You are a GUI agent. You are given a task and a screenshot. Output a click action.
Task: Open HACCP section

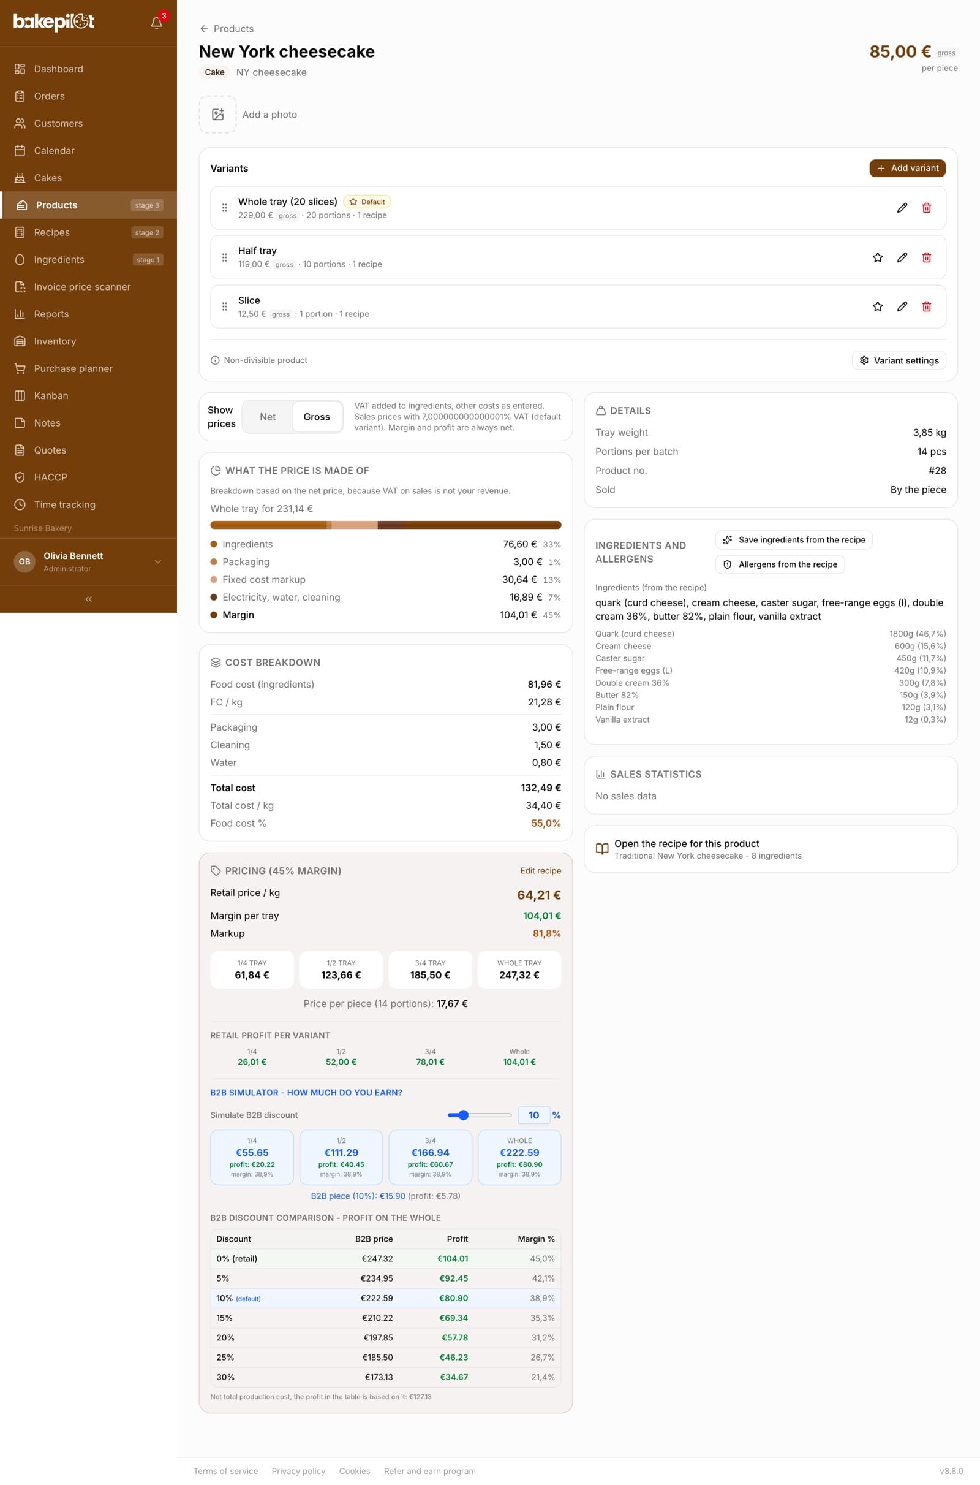[x=88, y=477]
